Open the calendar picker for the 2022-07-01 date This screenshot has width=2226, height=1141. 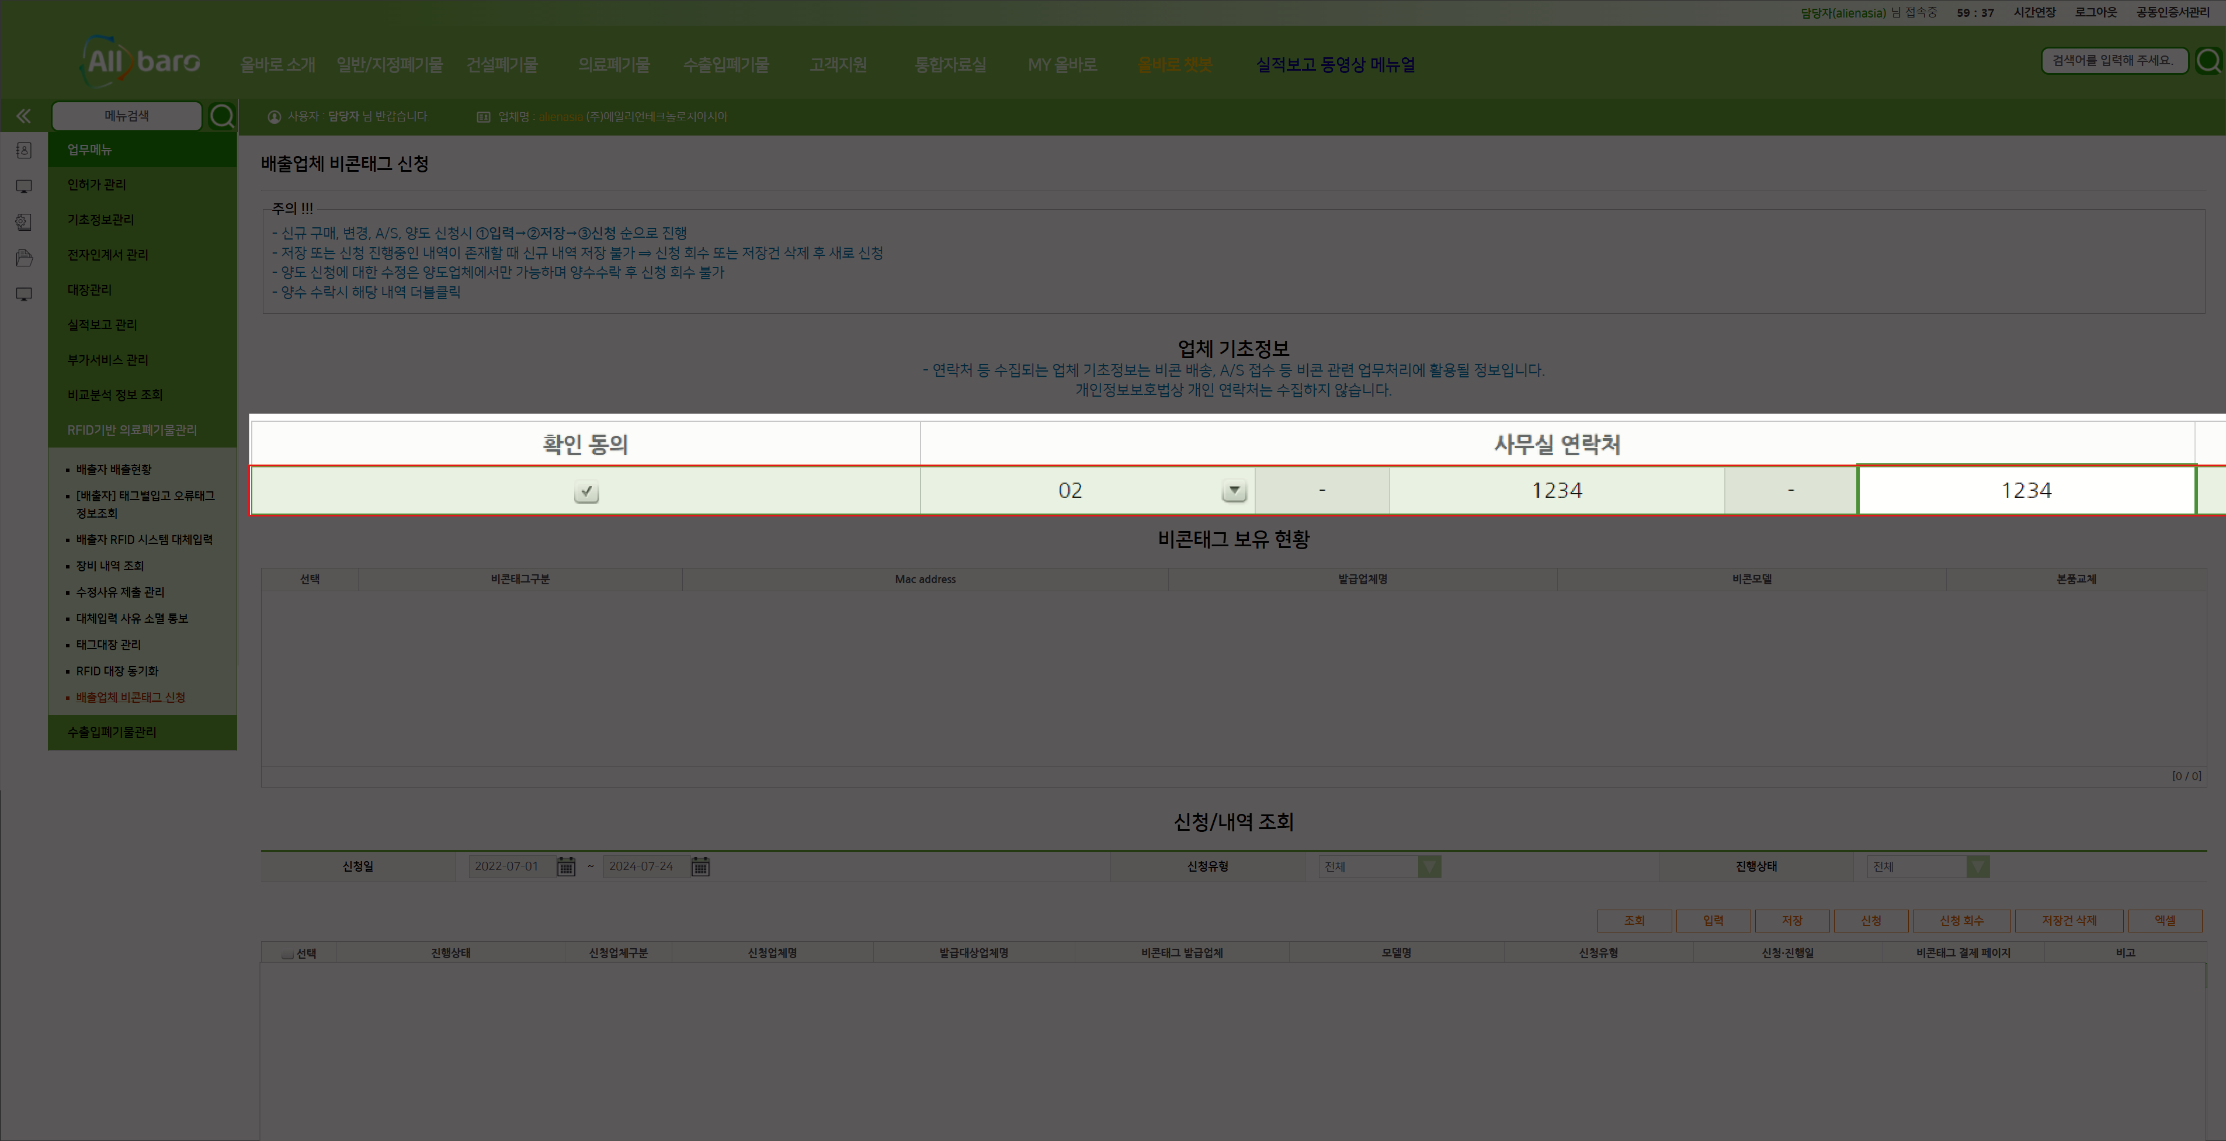pyautogui.click(x=566, y=866)
